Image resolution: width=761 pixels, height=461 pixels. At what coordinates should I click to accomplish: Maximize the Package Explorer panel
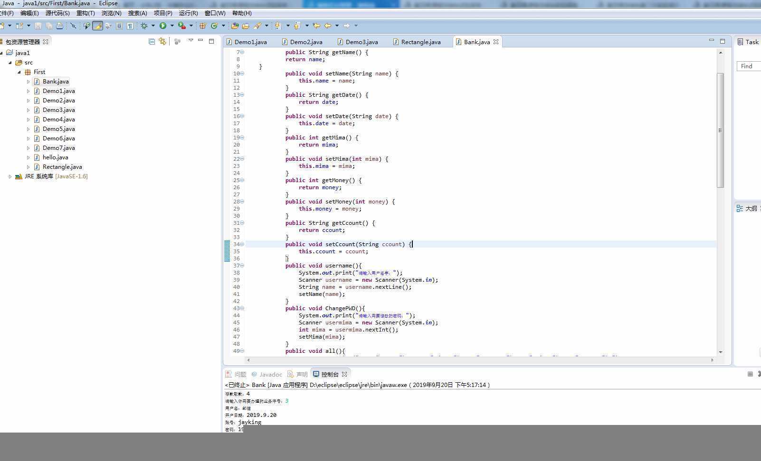pyautogui.click(x=211, y=41)
